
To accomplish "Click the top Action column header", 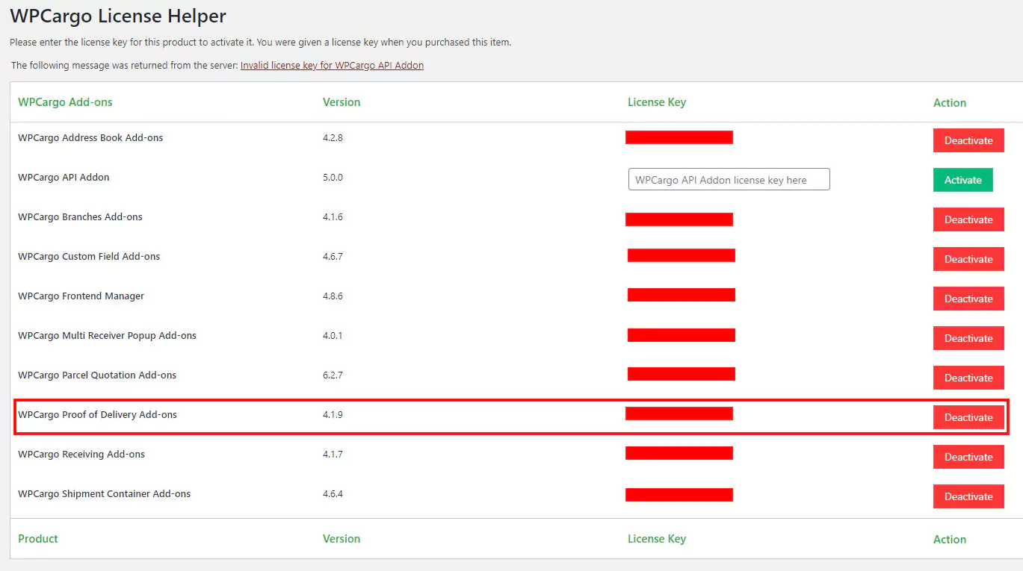I will coord(949,103).
